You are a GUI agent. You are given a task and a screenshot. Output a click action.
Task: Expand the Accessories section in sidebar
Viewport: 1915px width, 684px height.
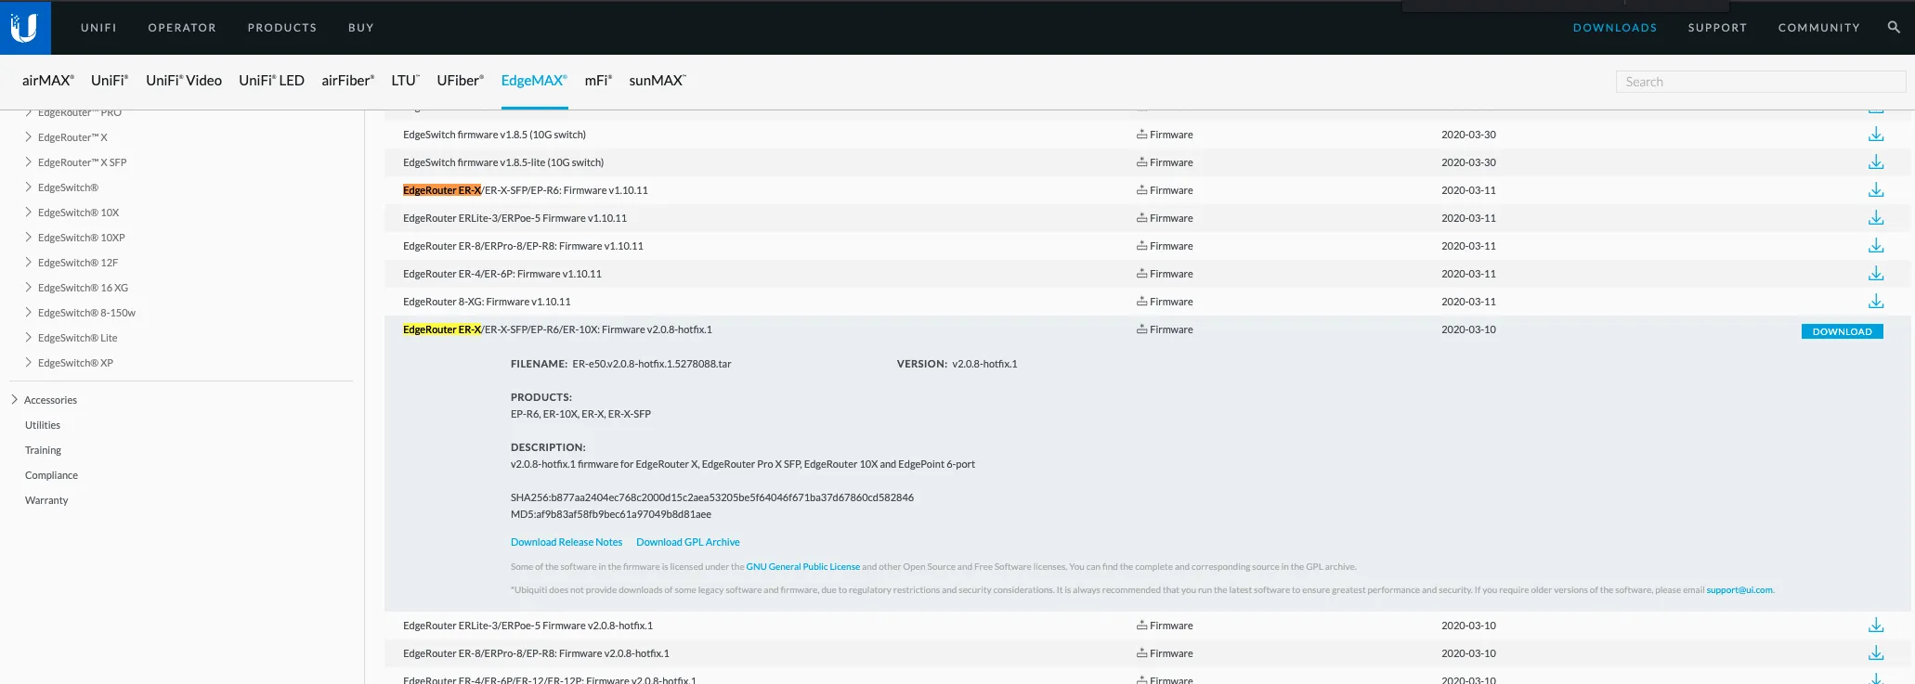click(15, 400)
